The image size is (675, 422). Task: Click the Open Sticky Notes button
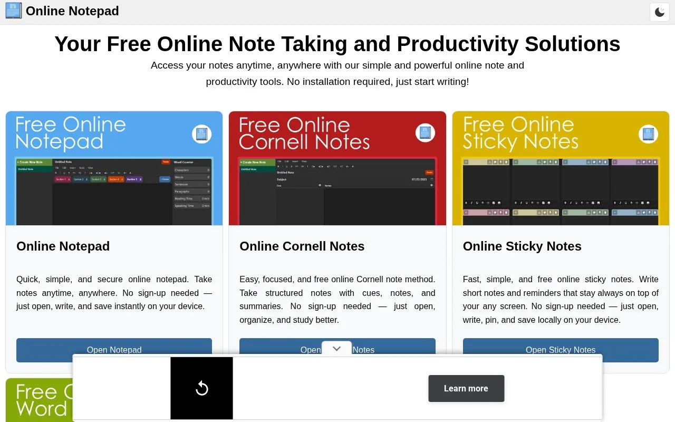(561, 350)
